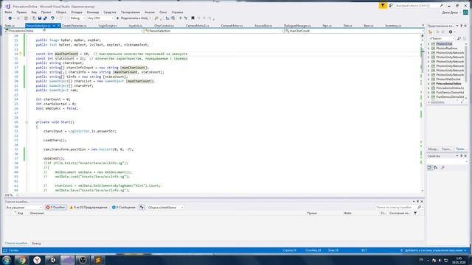Click add to source control in status bar
The height and width of the screenshot is (265, 472).
433,250
